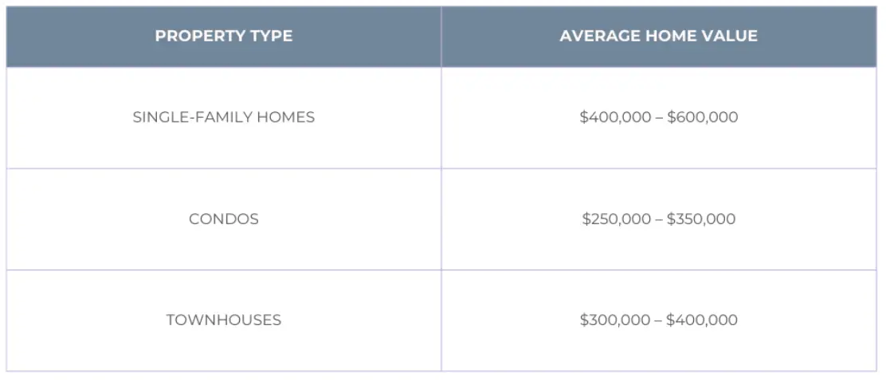Click $400,000 in the single-family homes row
886x380 pixels.
tap(615, 118)
